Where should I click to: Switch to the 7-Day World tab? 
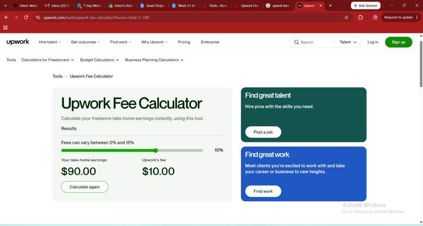pyautogui.click(x=90, y=5)
